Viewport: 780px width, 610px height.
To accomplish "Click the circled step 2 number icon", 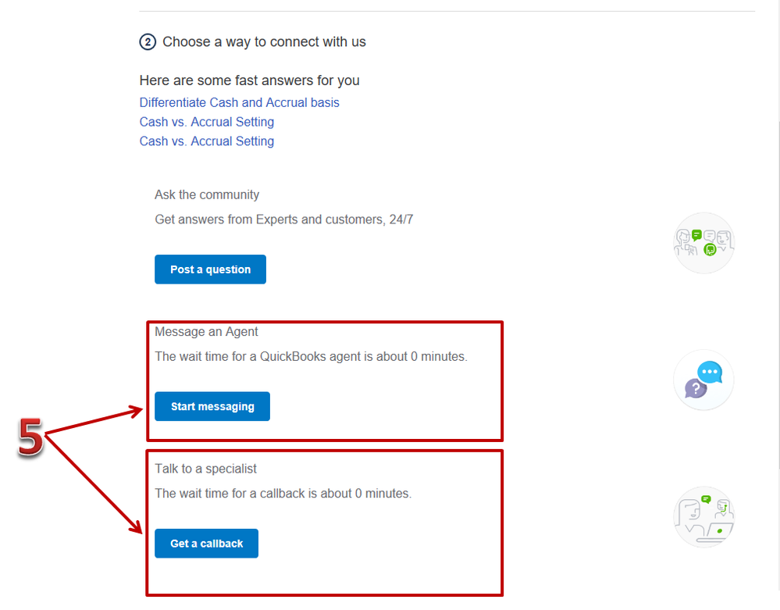I will click(148, 42).
